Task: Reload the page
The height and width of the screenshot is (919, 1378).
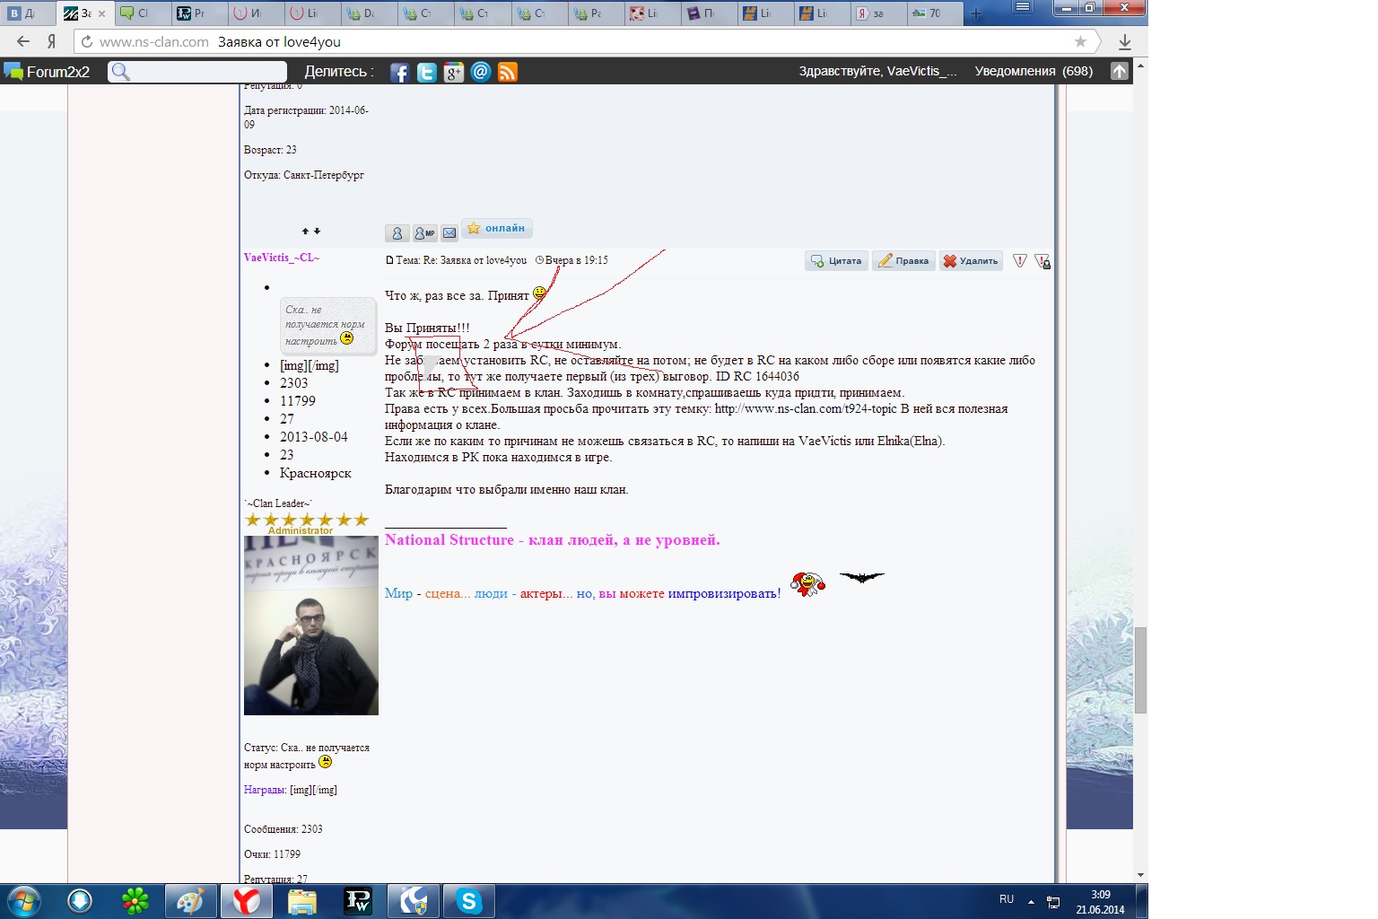Action: click(x=87, y=41)
